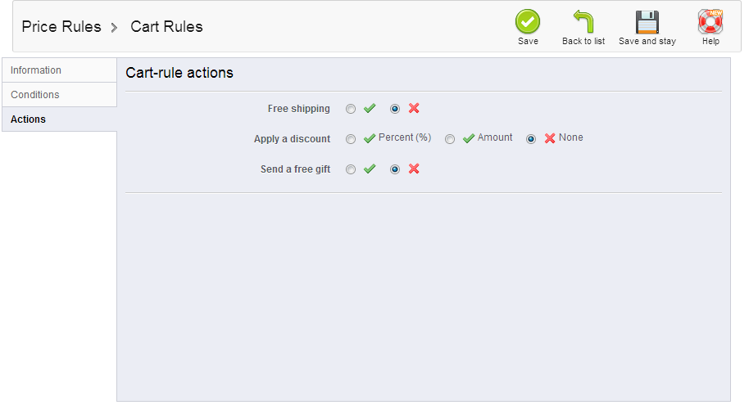This screenshot has height=414, width=749.
Task: Enable Free shipping with the yes radio button
Action: [x=351, y=109]
